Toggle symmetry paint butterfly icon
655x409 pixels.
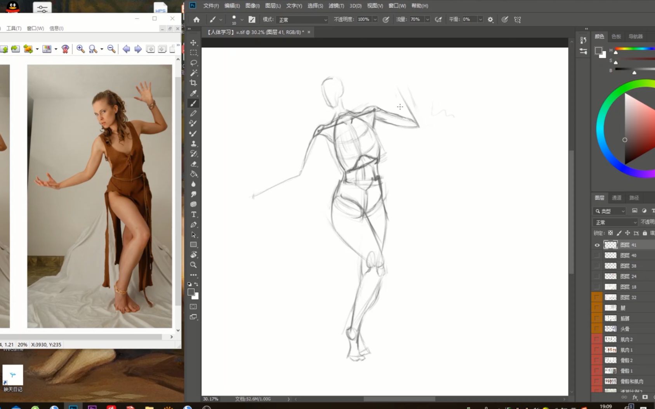pyautogui.click(x=518, y=19)
